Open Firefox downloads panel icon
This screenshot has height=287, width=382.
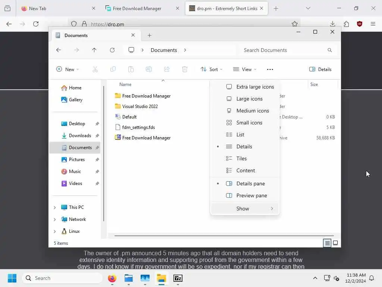coord(332,24)
